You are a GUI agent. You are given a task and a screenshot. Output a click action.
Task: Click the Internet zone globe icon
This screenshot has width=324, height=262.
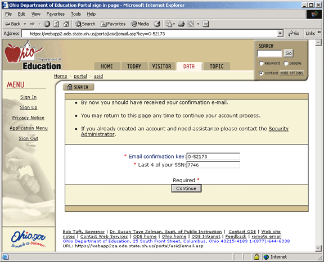tap(266, 257)
